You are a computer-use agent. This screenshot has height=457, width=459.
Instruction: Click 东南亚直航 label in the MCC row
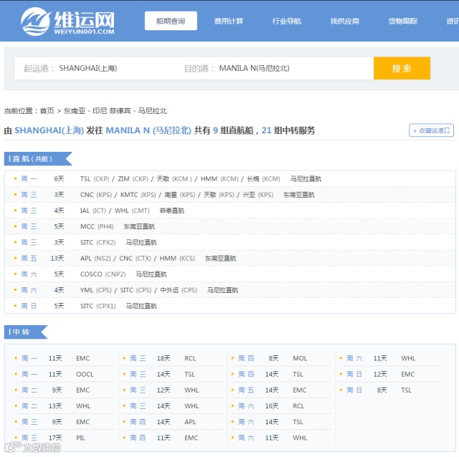139,226
